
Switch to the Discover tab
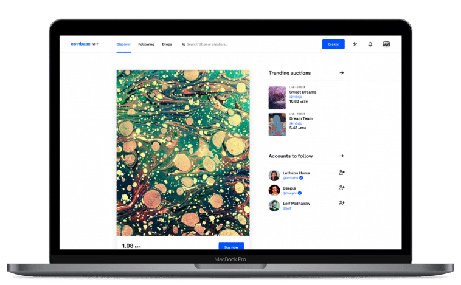(x=124, y=44)
